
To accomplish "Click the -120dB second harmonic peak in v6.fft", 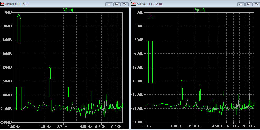I will [50, 66].
